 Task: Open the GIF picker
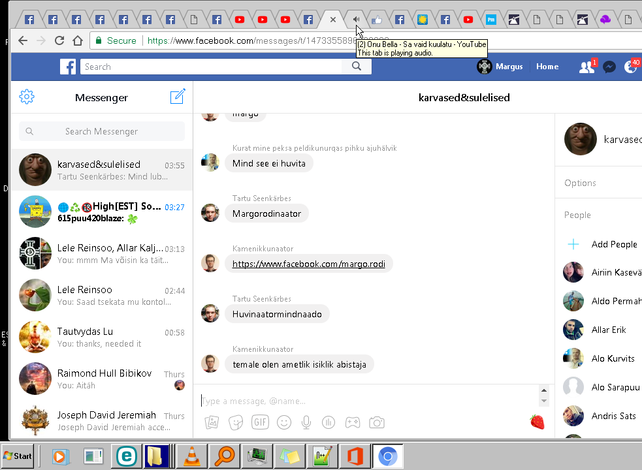(260, 422)
